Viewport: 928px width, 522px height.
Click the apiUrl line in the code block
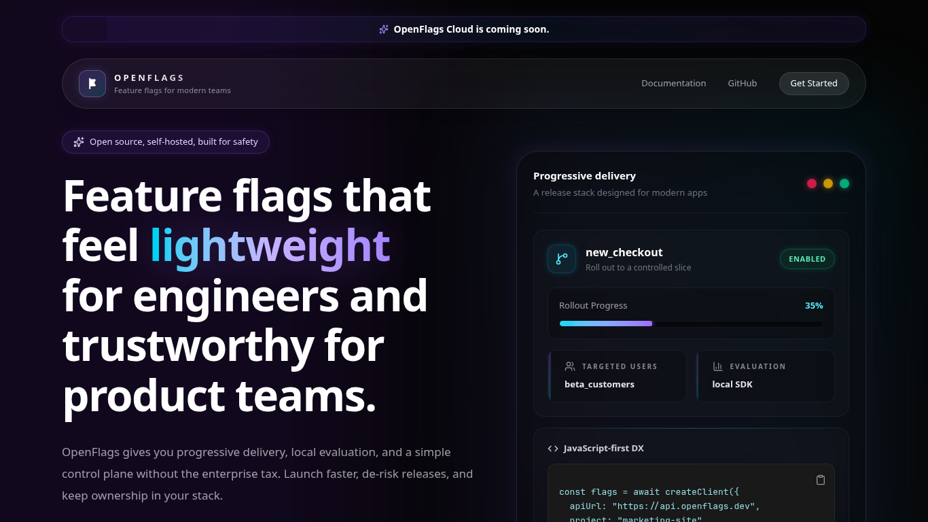664,506
